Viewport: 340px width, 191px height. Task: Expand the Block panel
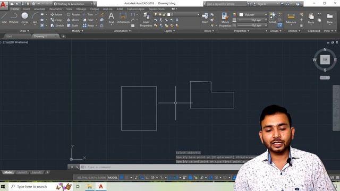[209, 31]
